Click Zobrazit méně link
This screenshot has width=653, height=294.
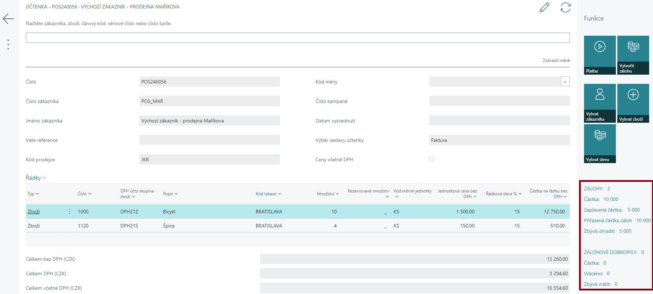point(556,60)
